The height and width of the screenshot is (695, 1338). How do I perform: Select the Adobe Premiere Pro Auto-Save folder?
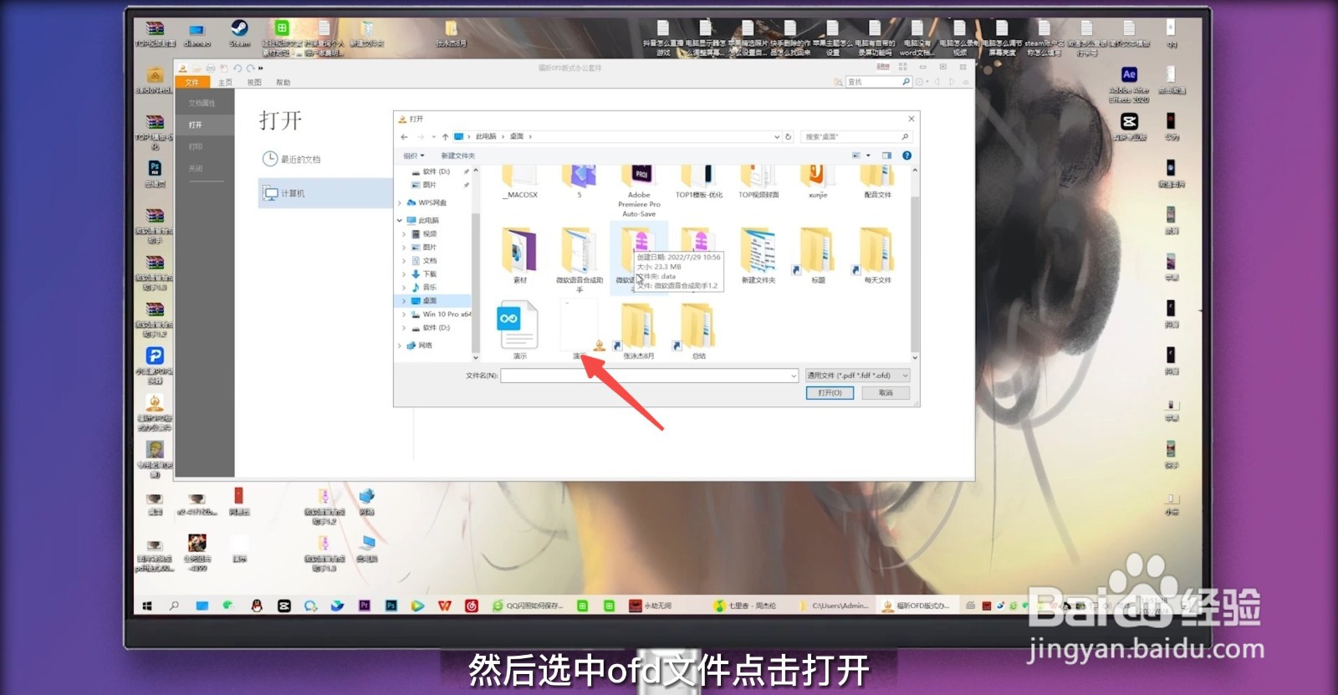coord(639,192)
